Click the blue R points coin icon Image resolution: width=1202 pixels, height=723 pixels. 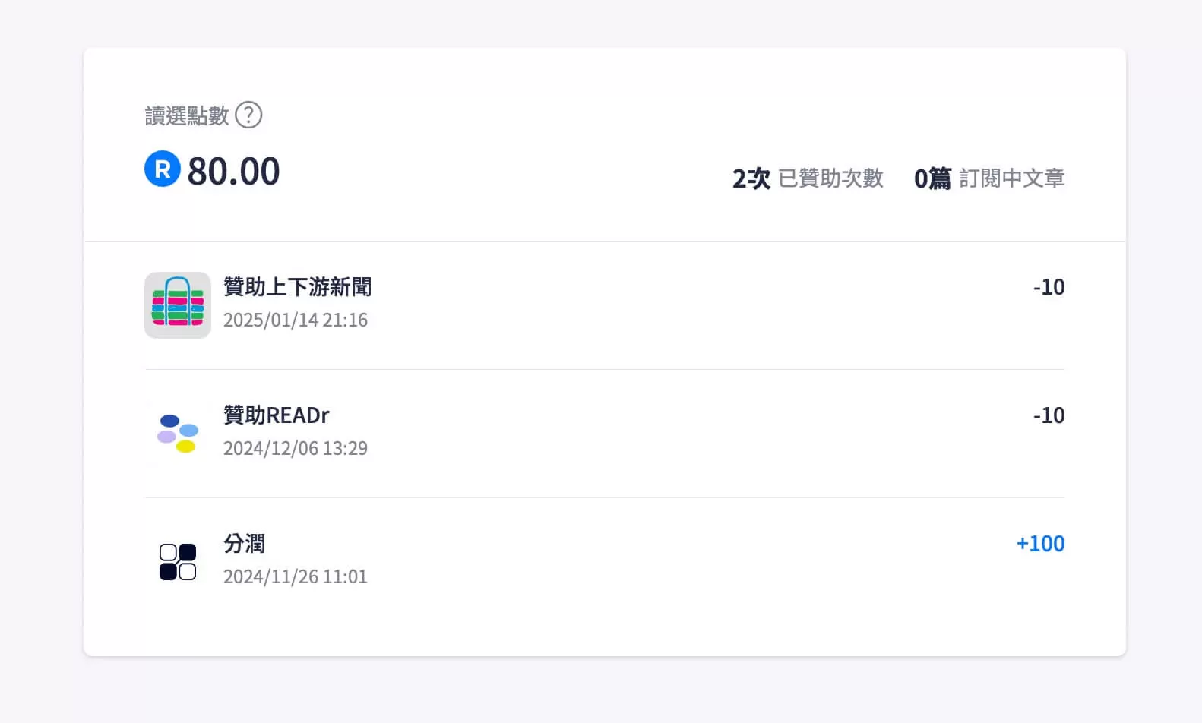(x=163, y=169)
